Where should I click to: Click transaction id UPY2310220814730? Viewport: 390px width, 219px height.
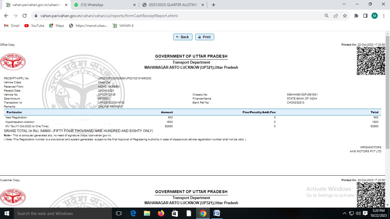(111, 102)
